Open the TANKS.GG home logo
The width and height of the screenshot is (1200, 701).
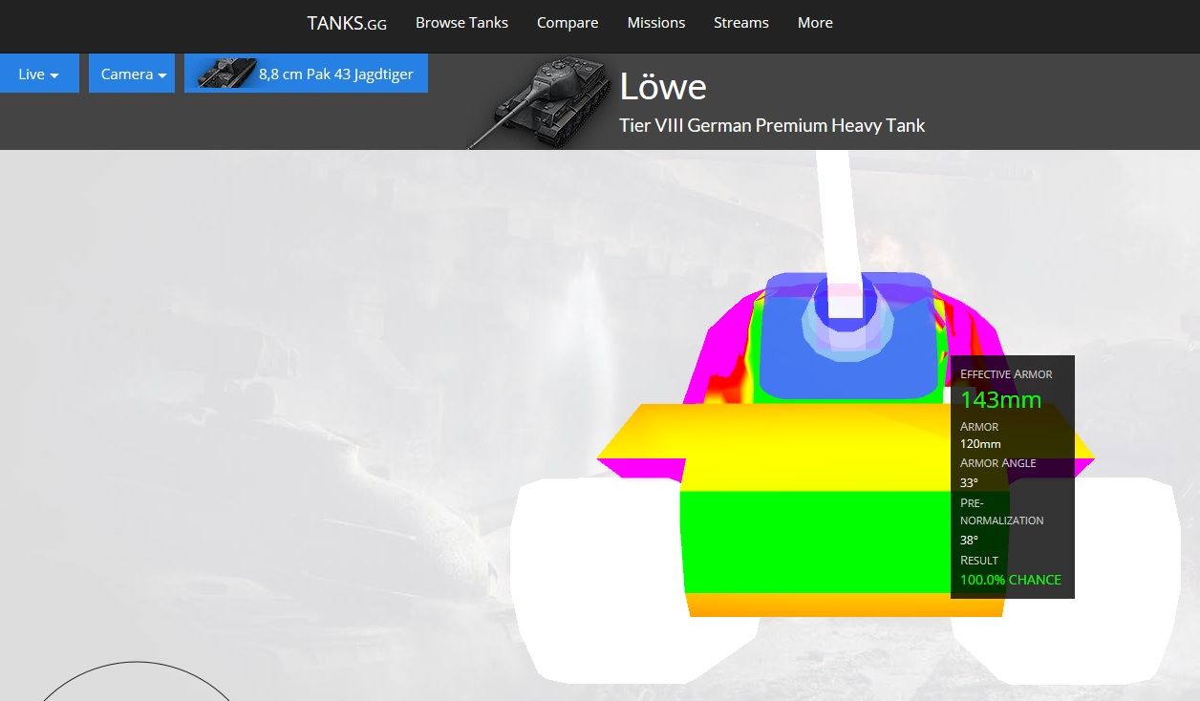click(347, 23)
